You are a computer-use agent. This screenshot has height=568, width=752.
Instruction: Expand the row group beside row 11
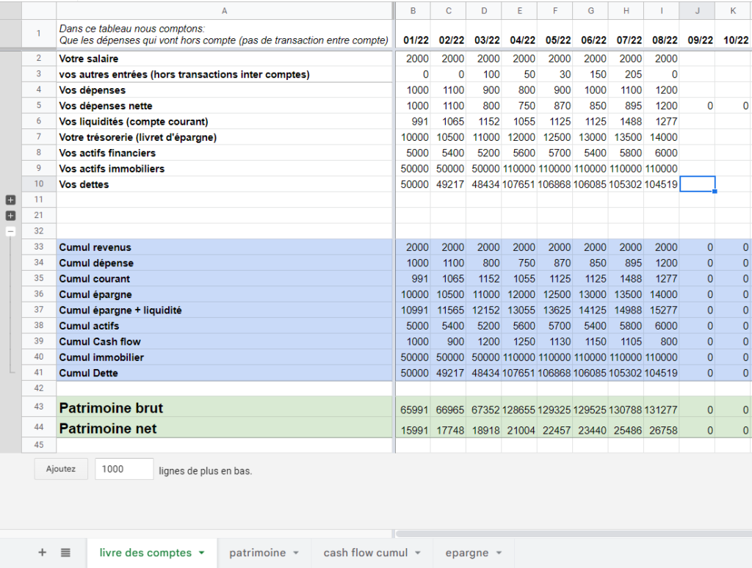coord(10,200)
